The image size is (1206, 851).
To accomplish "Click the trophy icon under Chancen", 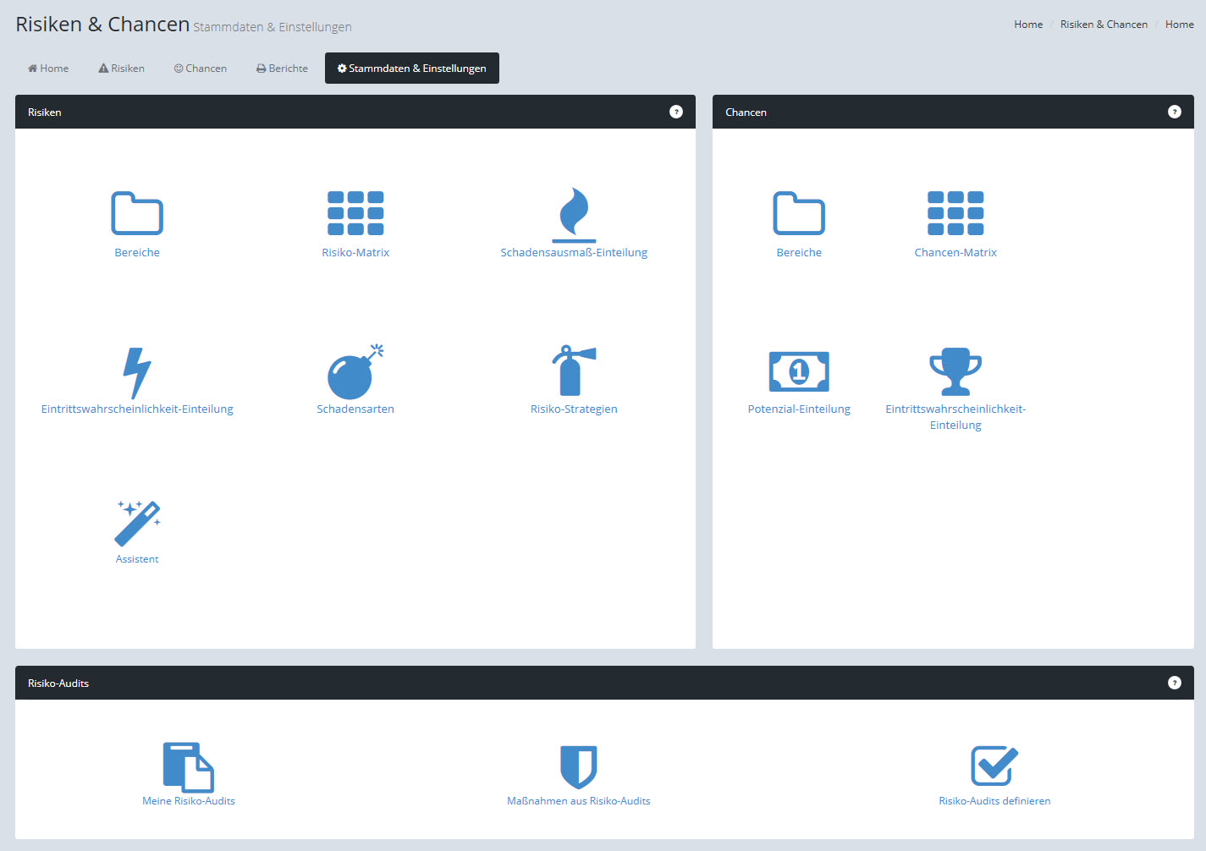I will [x=955, y=371].
